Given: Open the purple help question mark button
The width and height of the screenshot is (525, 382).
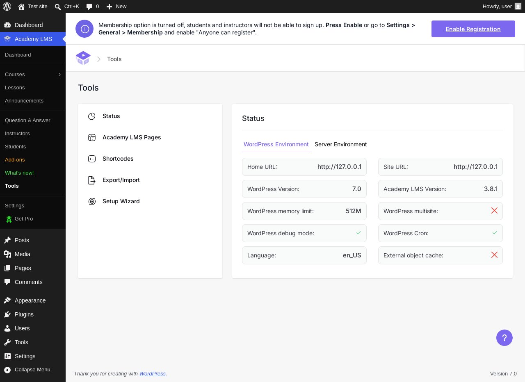Looking at the screenshot, I should (504, 338).
